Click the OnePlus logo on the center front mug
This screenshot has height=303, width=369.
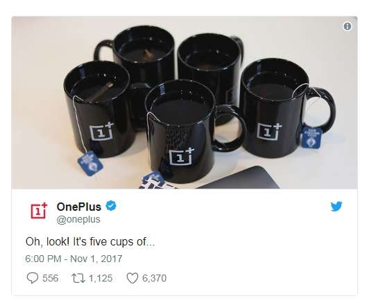(182, 156)
